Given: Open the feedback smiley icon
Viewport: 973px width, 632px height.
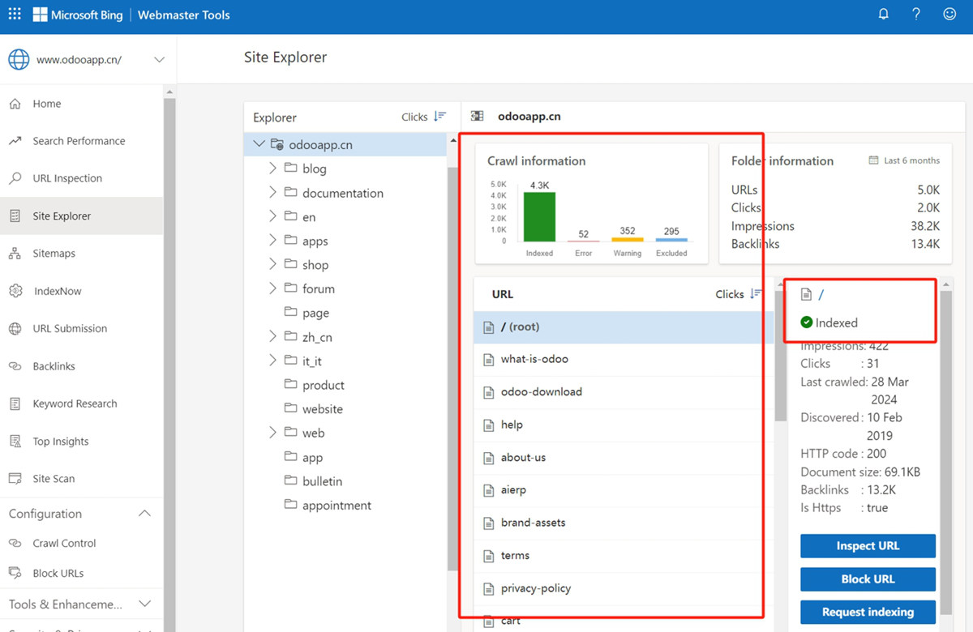Looking at the screenshot, I should 949,15.
